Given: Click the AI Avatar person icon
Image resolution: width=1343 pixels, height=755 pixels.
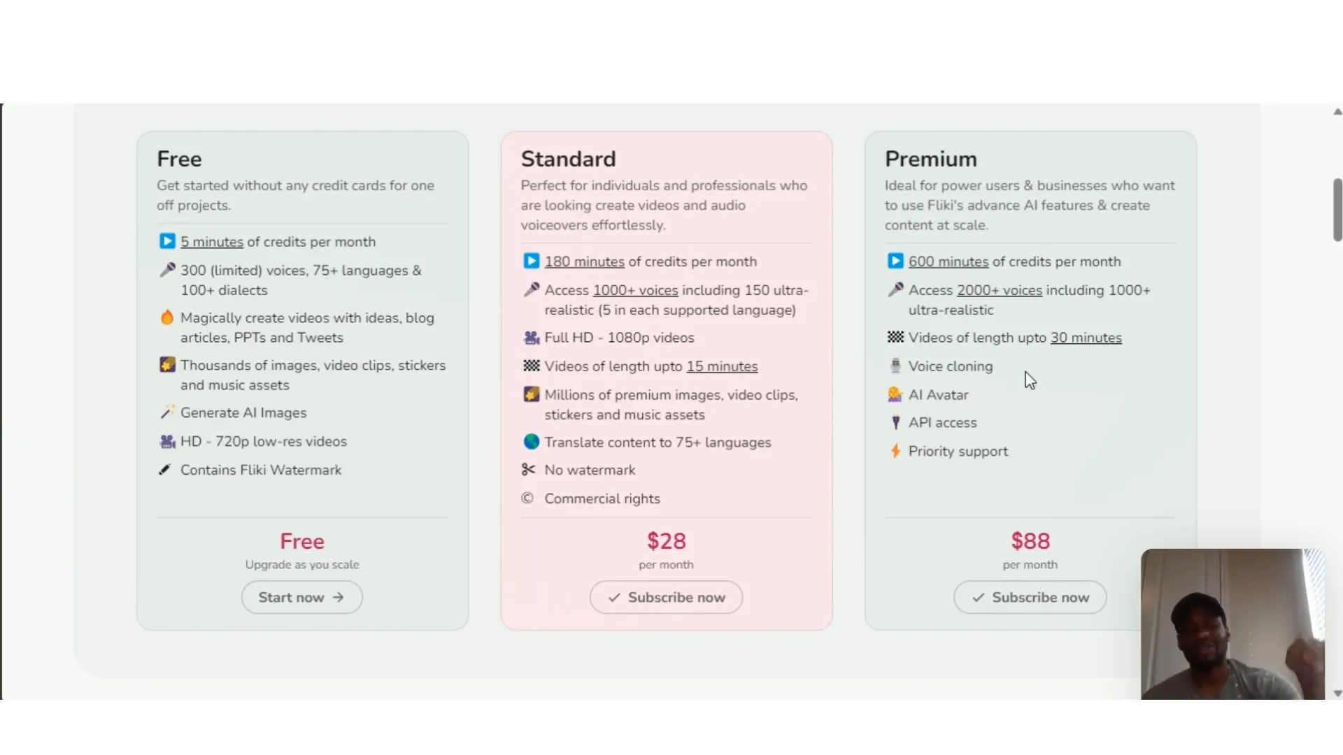Looking at the screenshot, I should [895, 394].
